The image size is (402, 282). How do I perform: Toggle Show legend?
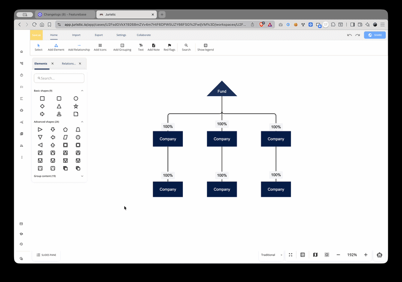pyautogui.click(x=205, y=47)
